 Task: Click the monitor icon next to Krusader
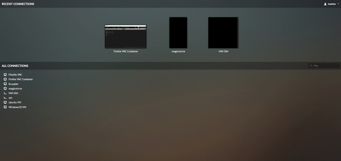coord(5,84)
